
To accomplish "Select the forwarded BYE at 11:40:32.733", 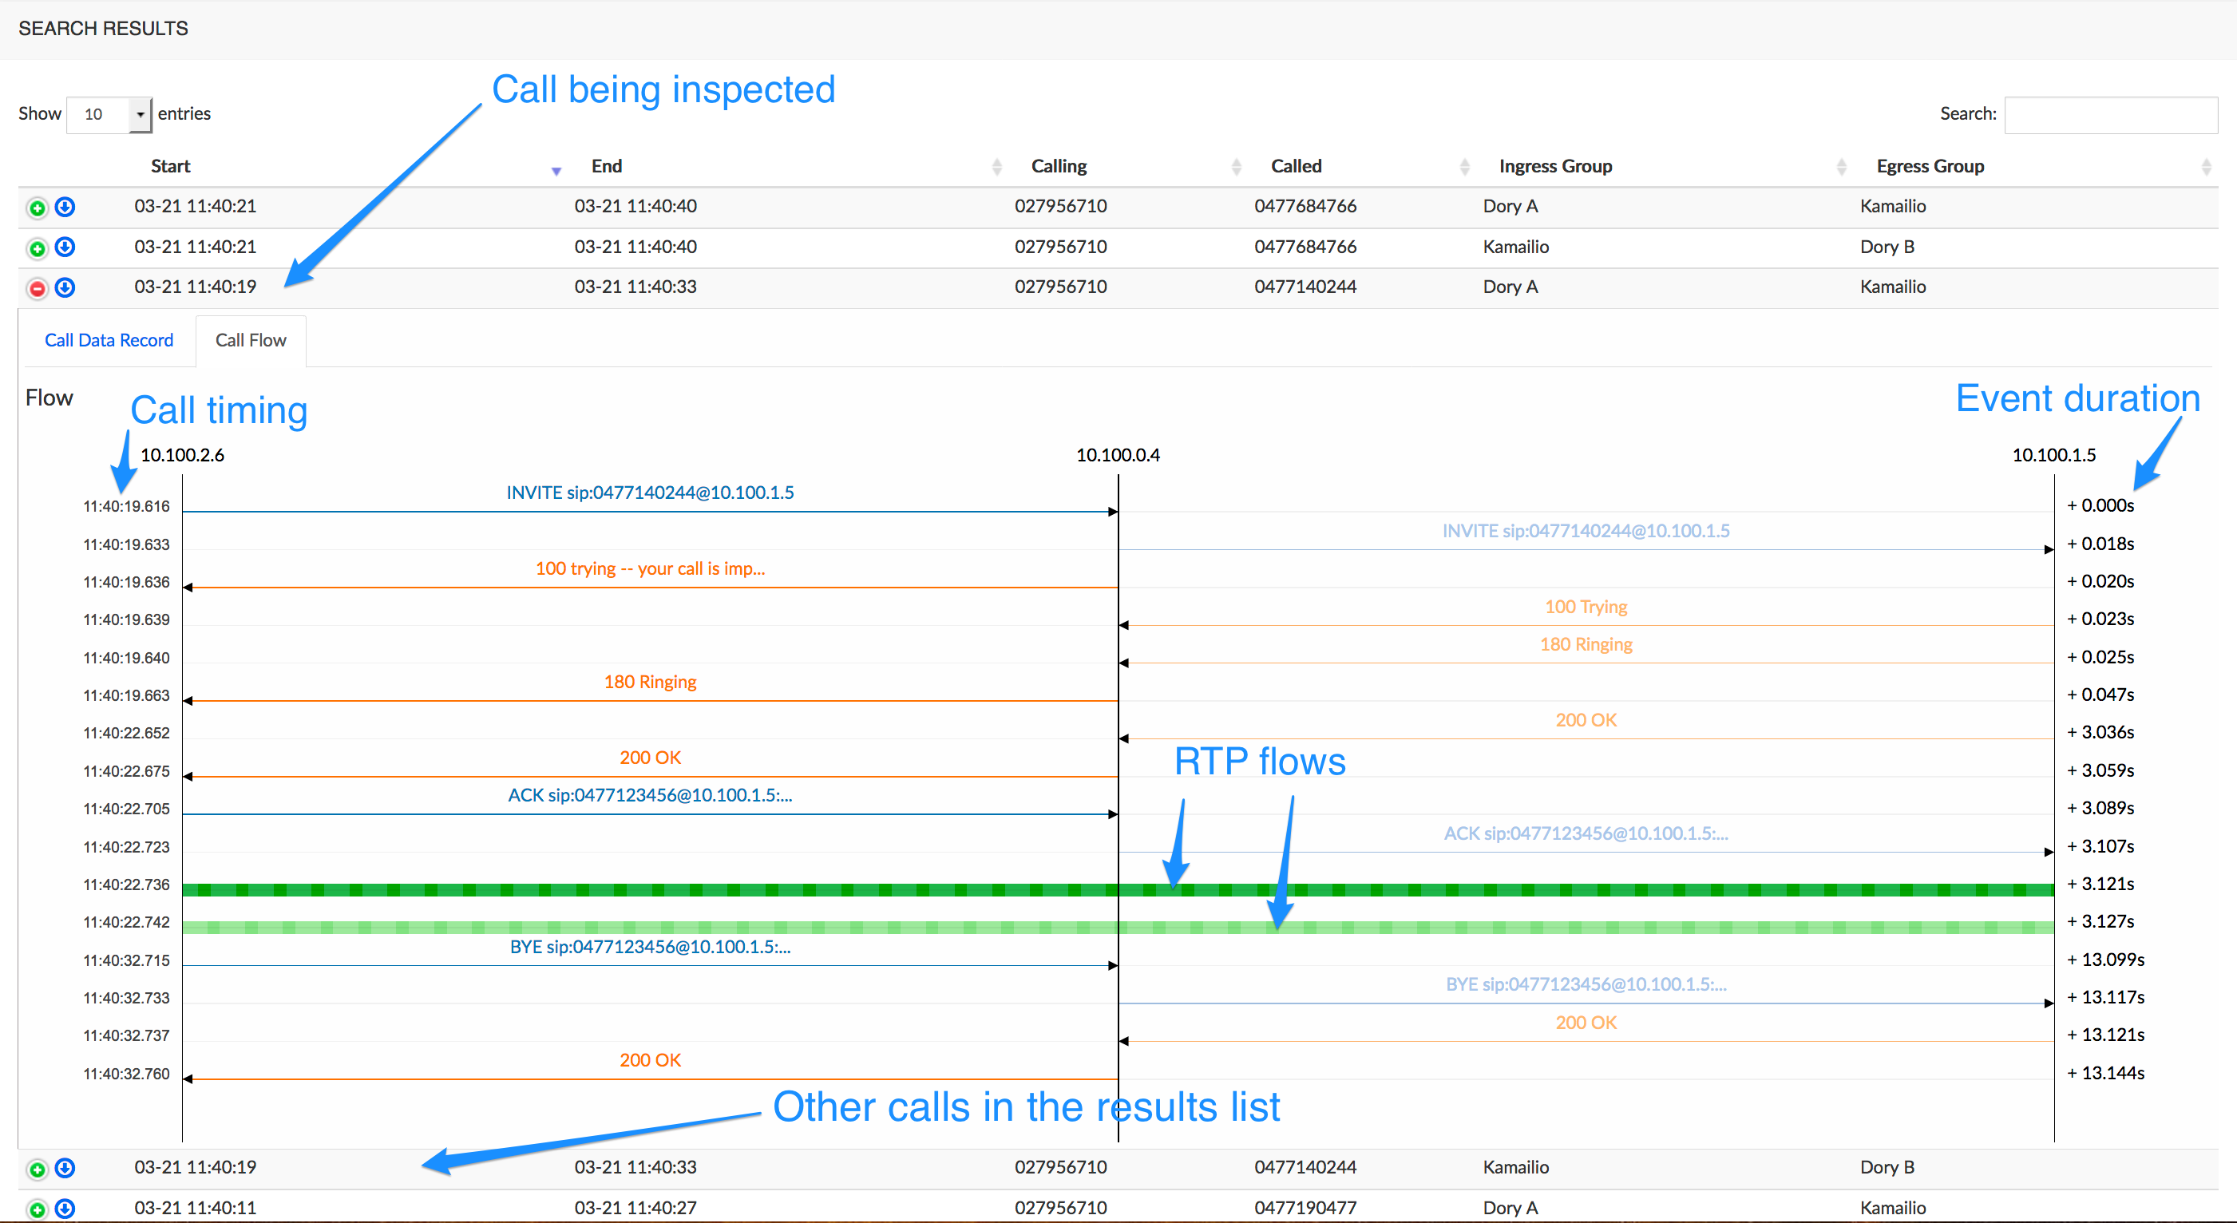I will tap(1586, 984).
